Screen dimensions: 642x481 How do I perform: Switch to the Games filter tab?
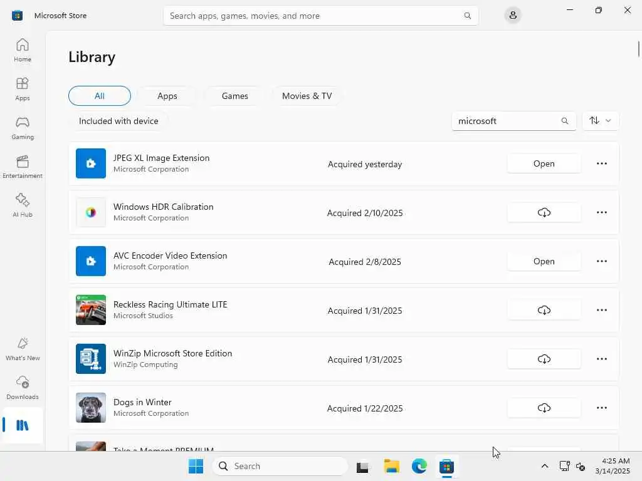[x=234, y=96]
